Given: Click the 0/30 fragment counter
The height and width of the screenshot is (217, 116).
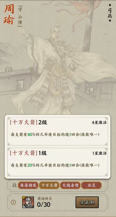Looking at the screenshot, I should tap(44, 205).
